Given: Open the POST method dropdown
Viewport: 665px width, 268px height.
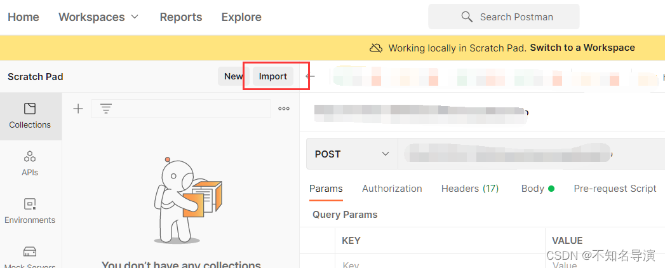Looking at the screenshot, I should pyautogui.click(x=352, y=154).
